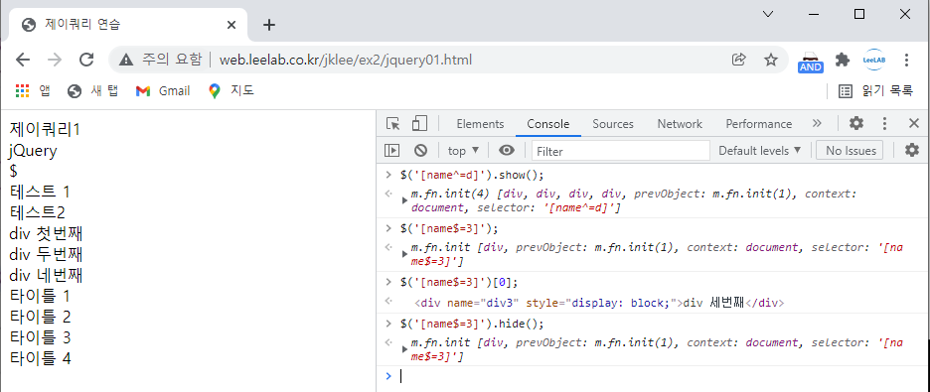
Task: Switch to the Performance tab
Action: point(758,124)
